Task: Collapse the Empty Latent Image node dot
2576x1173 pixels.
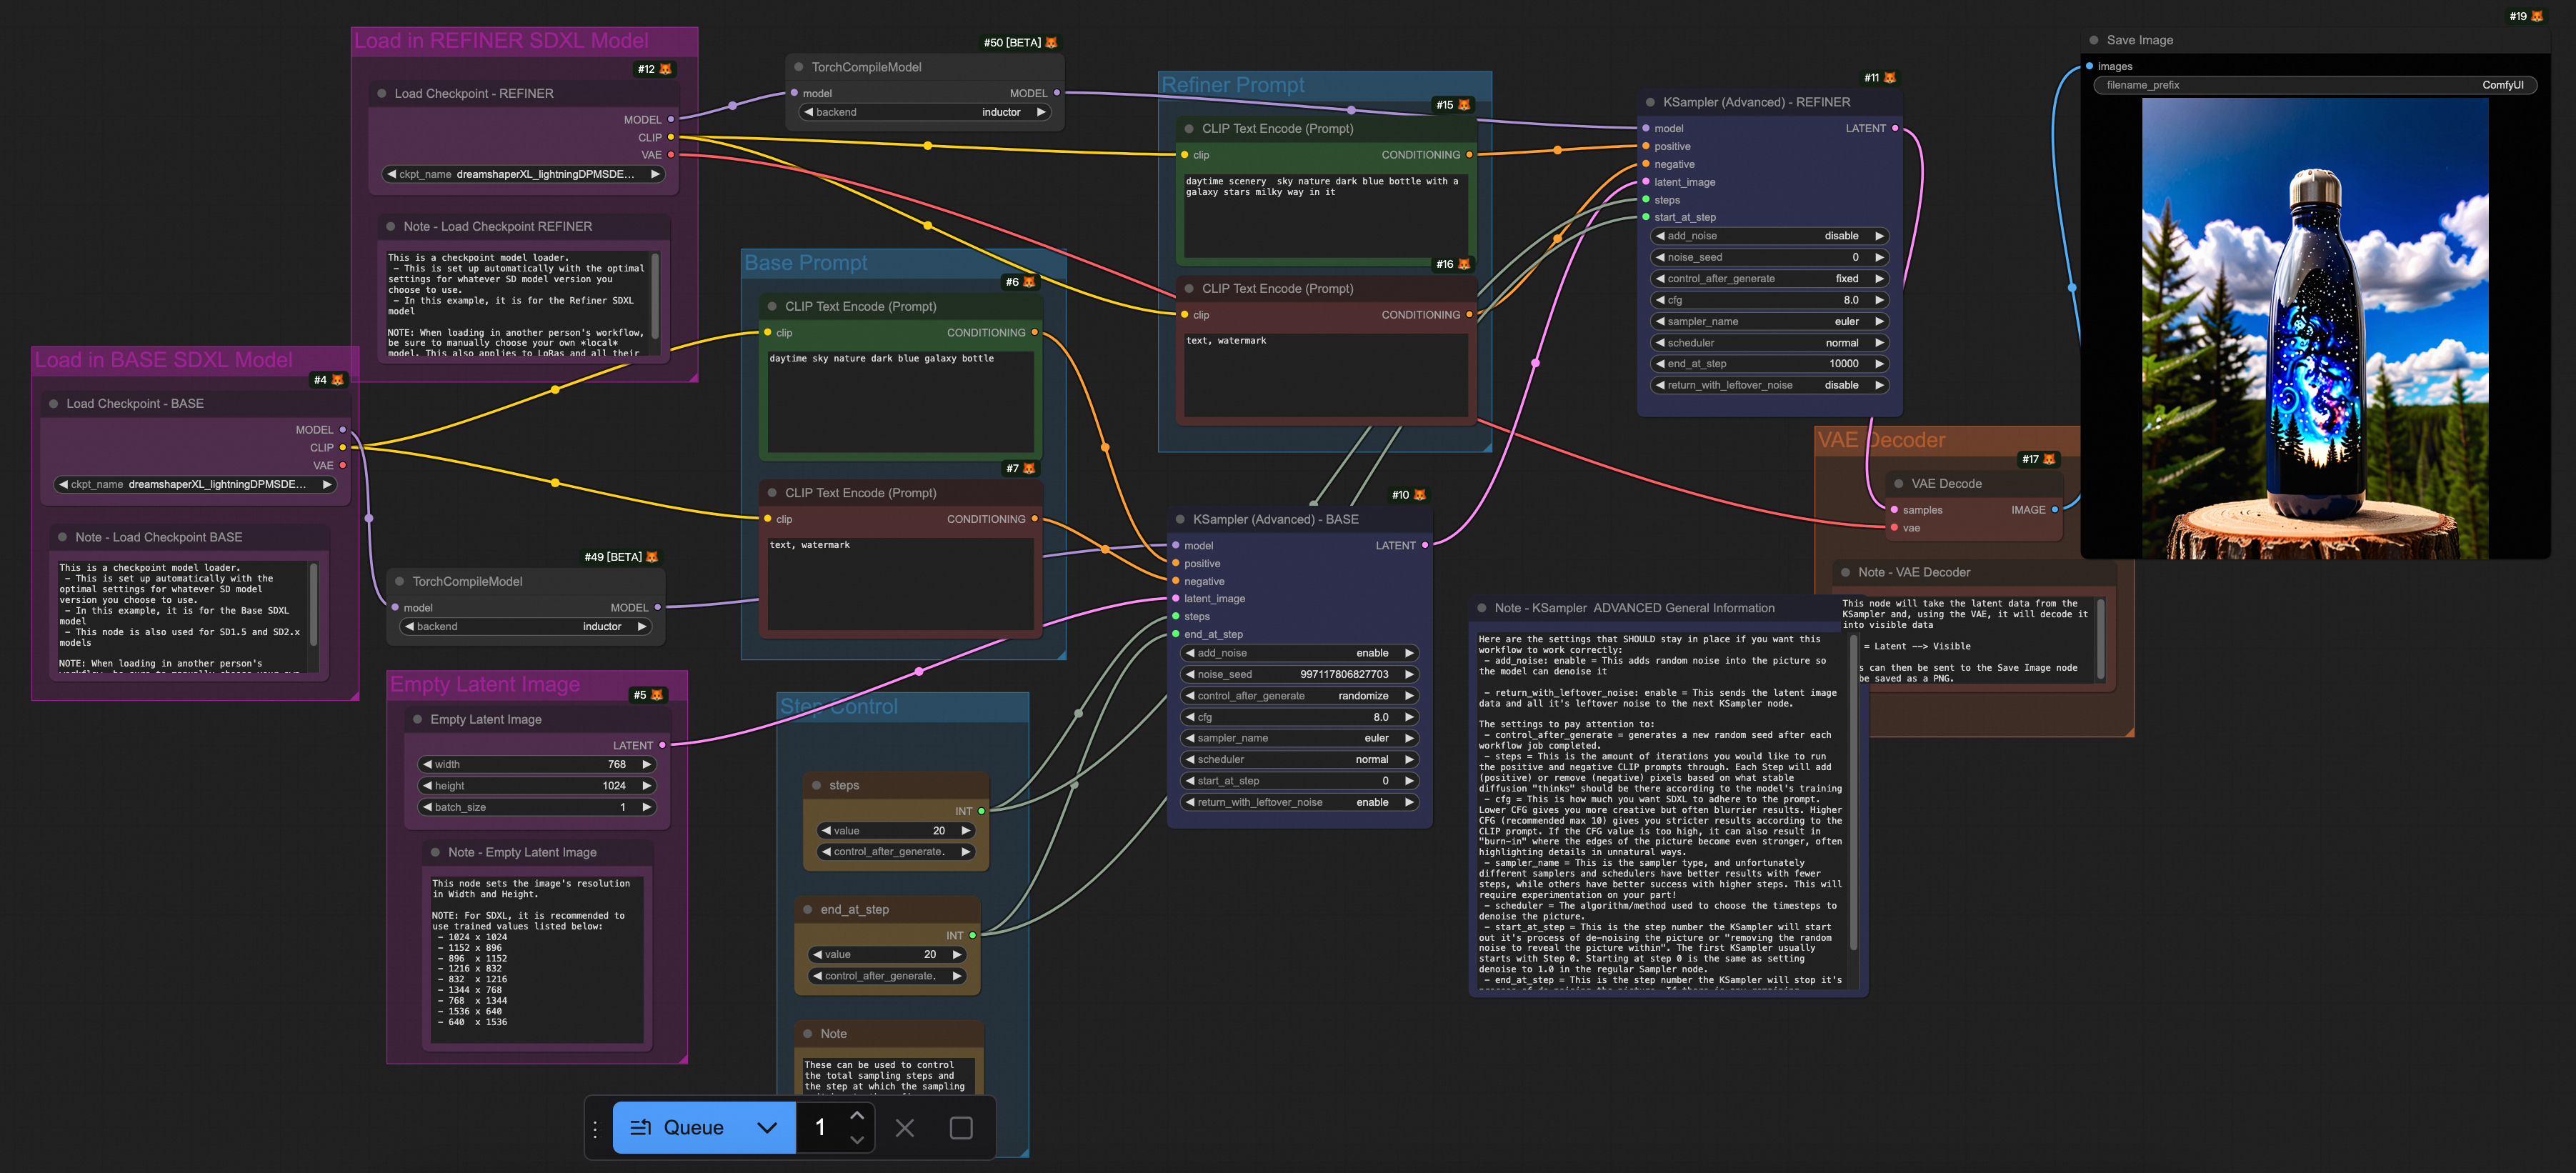Action: [417, 719]
